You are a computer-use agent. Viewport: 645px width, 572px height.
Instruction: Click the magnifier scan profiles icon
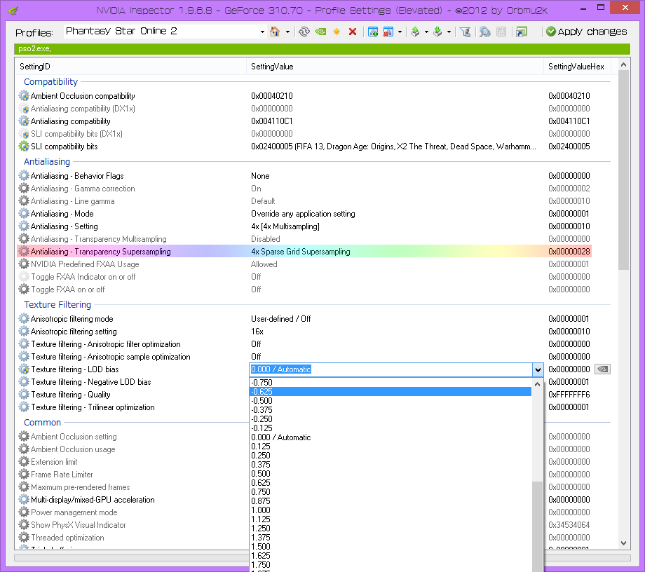(x=485, y=32)
